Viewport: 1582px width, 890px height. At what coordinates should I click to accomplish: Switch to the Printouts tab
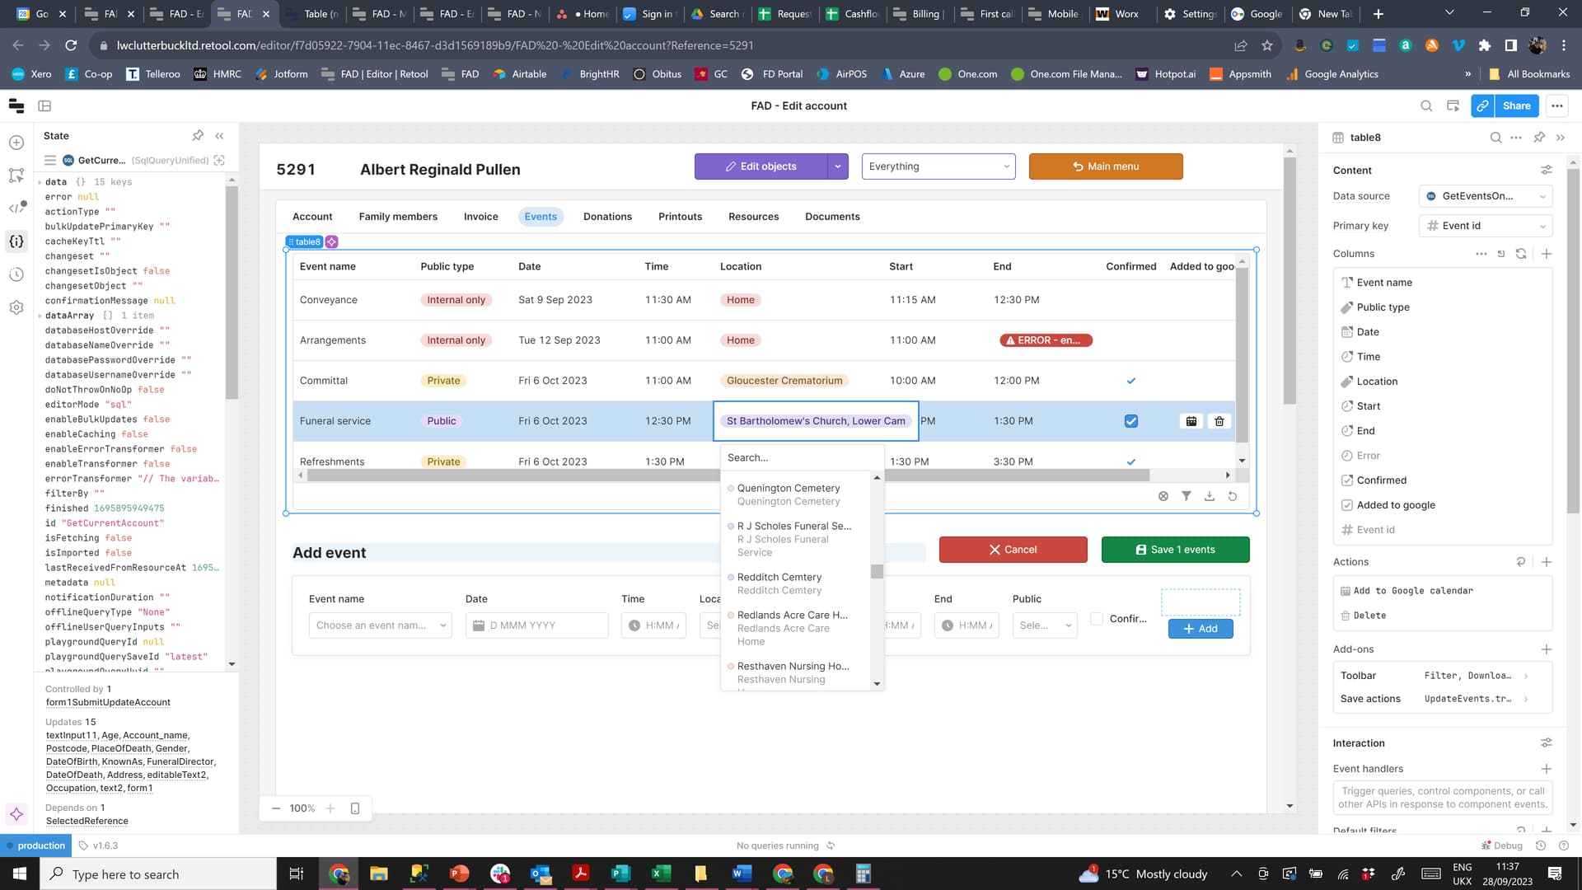click(681, 217)
